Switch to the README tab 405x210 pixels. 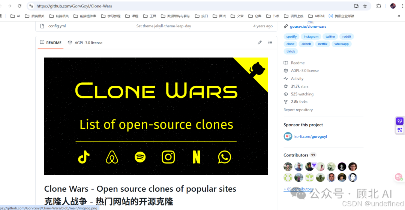tap(51, 43)
